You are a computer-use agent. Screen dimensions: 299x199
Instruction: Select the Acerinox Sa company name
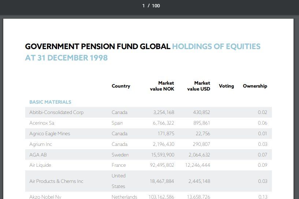pos(42,123)
